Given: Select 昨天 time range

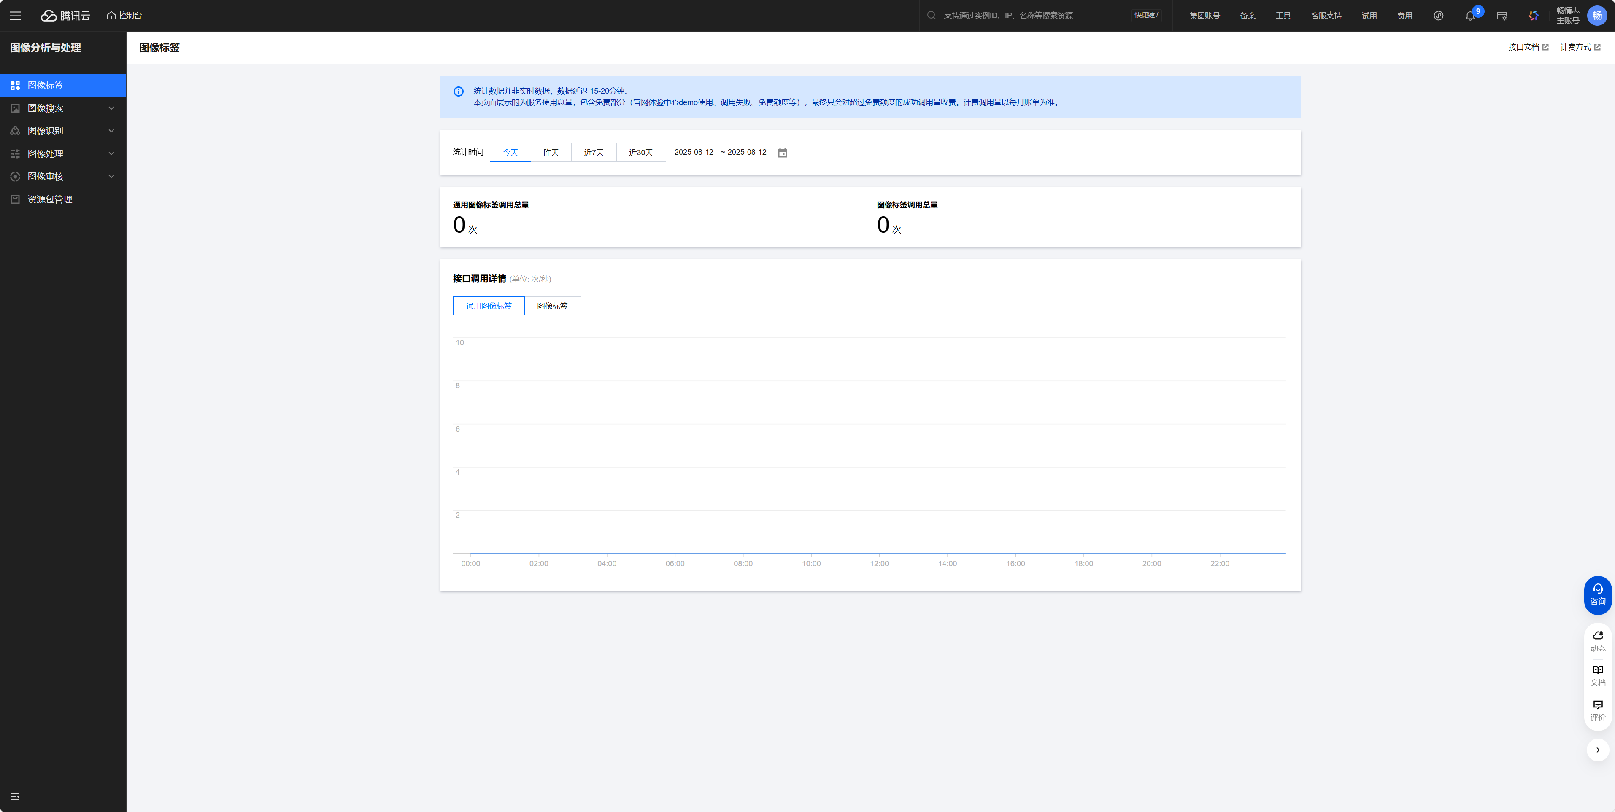Looking at the screenshot, I should (x=551, y=152).
